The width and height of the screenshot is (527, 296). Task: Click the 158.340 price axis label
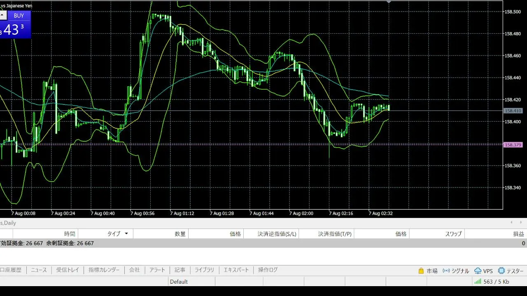click(x=512, y=187)
